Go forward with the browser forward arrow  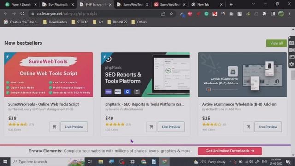(x=14, y=13)
